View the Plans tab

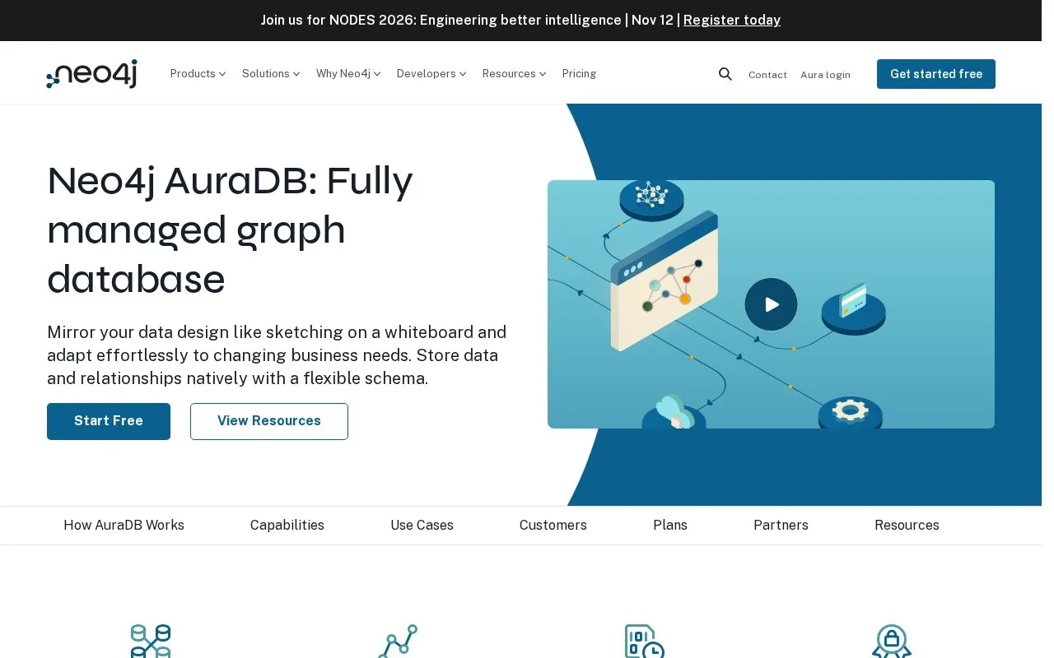click(670, 526)
